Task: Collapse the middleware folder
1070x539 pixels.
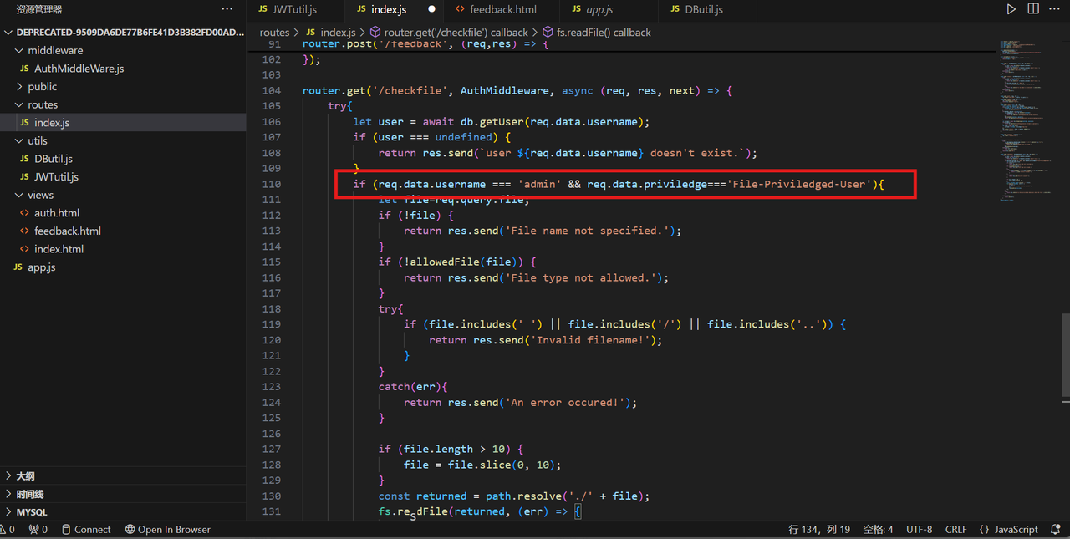Action: [54, 50]
